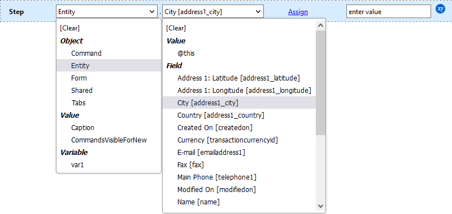Choose Form from the Object list
This screenshot has height=214, width=452.
coord(108,78)
